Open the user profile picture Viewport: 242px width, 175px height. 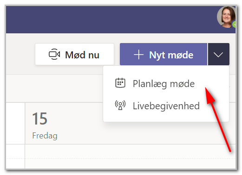226,17
